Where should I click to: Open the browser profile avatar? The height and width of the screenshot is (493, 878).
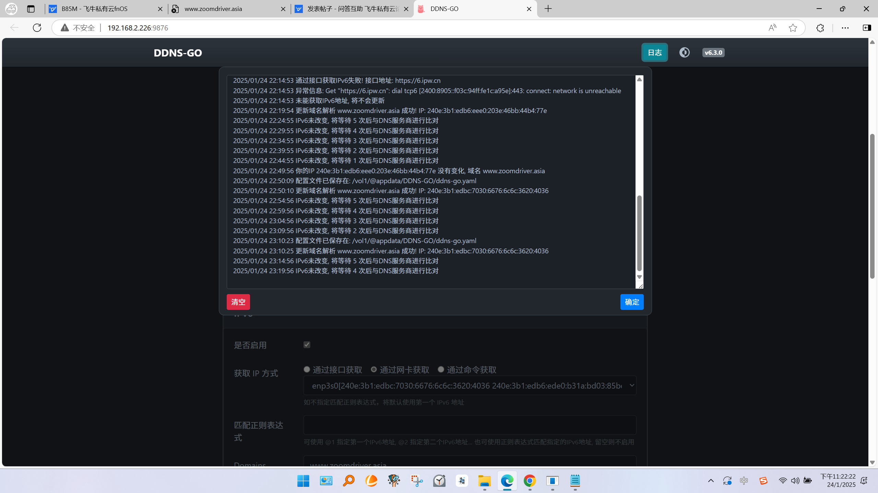click(11, 9)
